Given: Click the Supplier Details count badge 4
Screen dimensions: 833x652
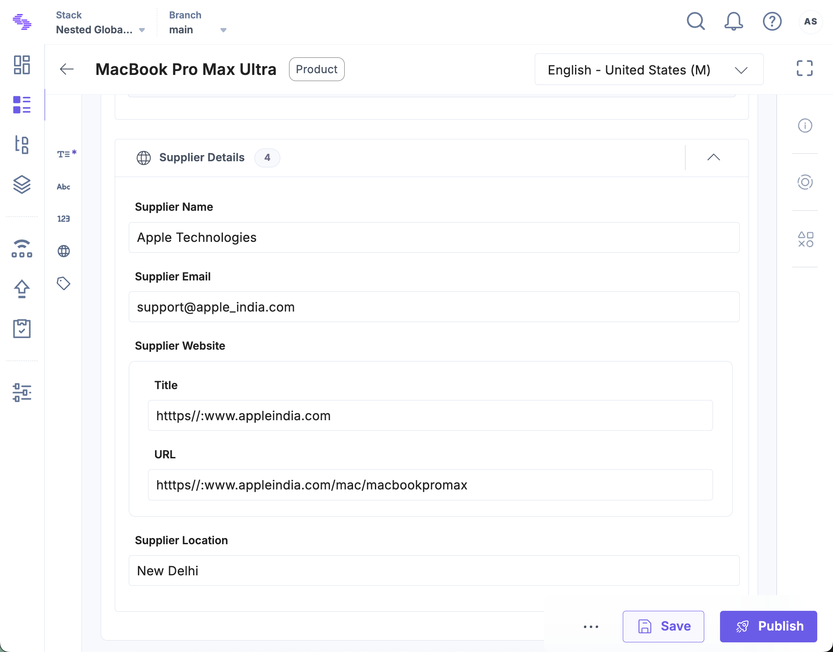Looking at the screenshot, I should point(267,158).
